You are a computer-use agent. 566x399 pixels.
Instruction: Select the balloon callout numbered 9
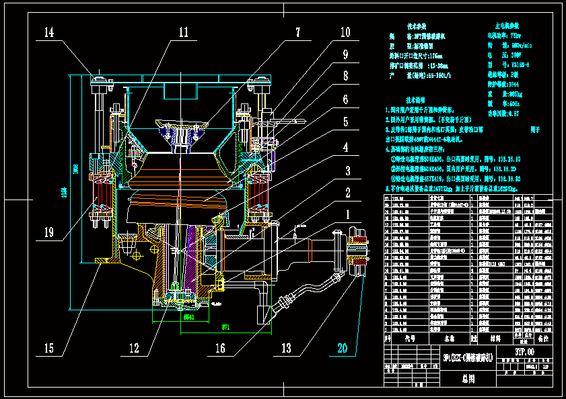coord(346,54)
